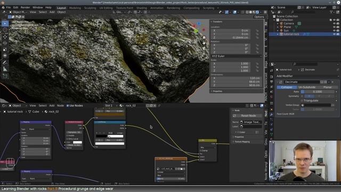Adjust the Decimate Ratio slider
The image size is (341, 192).
tap(318, 92)
